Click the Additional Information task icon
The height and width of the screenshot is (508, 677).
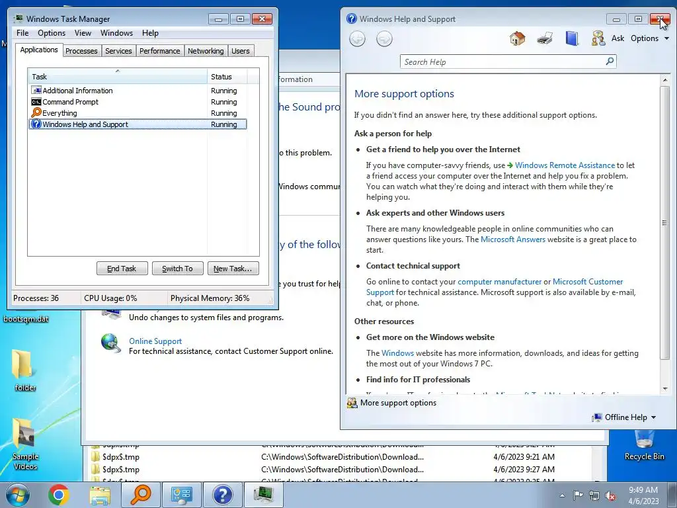pyautogui.click(x=36, y=90)
